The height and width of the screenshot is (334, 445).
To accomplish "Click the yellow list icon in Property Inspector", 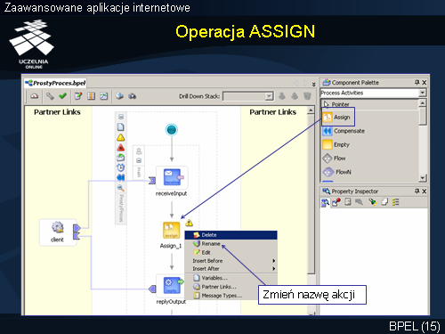I will tap(395, 202).
